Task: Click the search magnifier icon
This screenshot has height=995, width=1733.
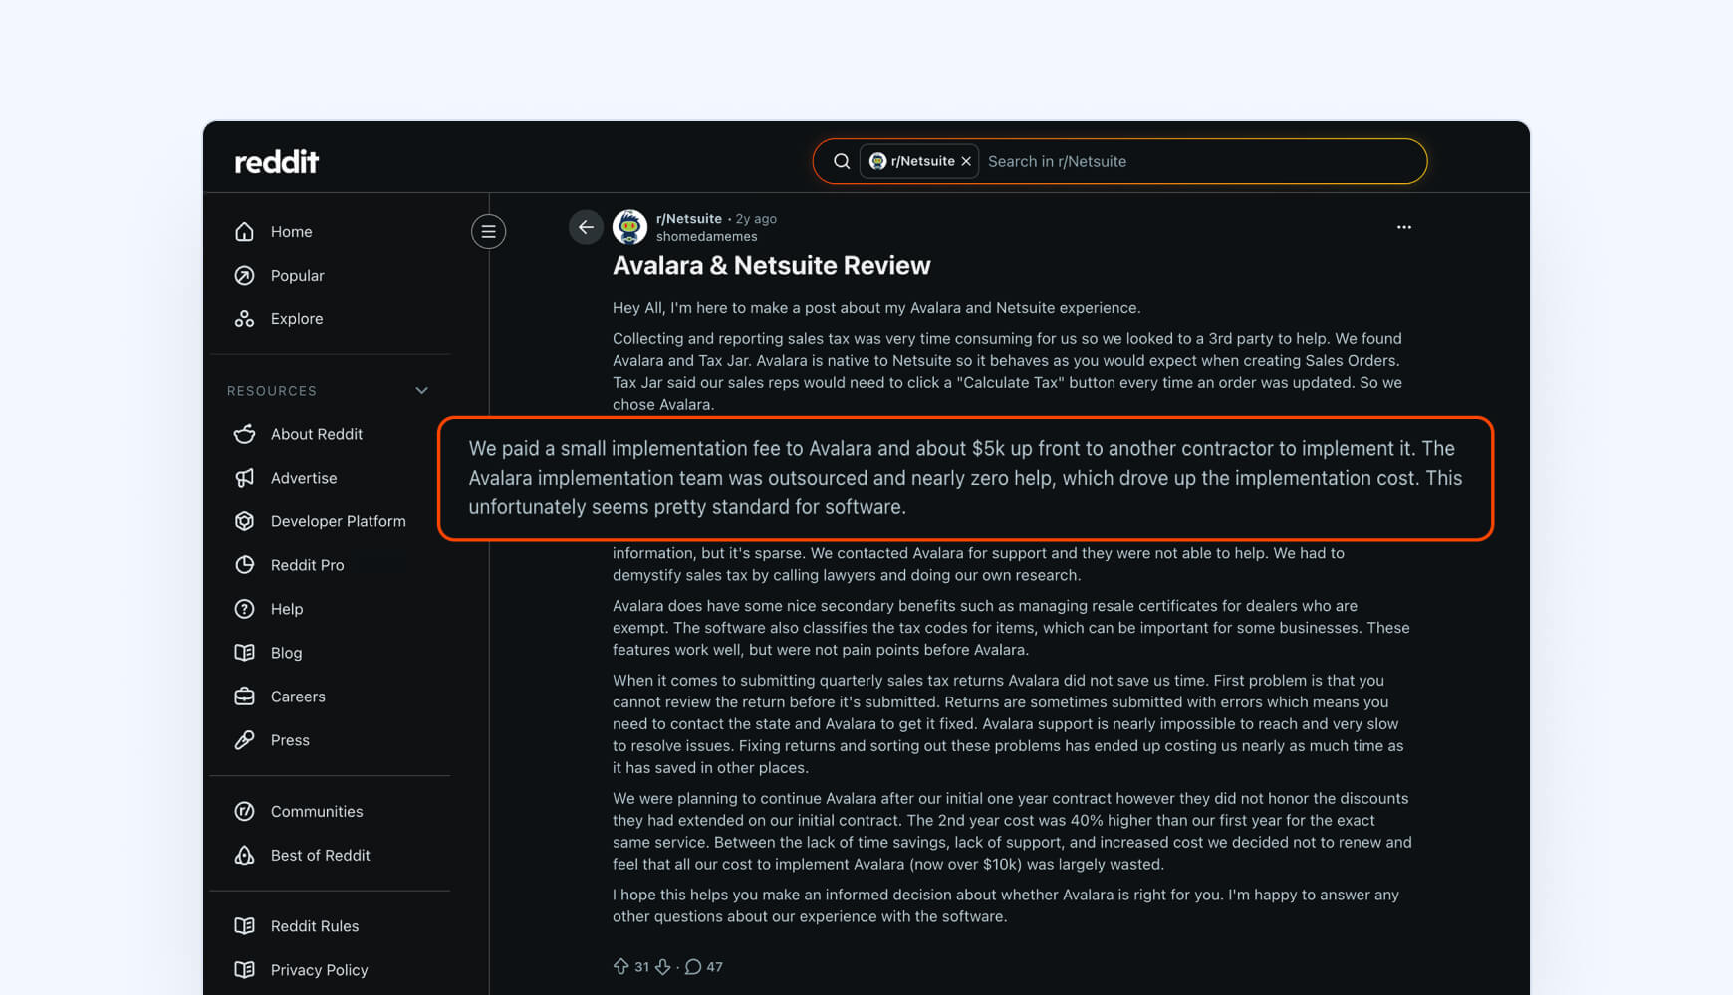Action: [x=842, y=161]
